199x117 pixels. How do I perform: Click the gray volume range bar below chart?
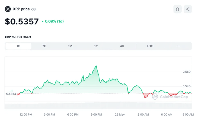[98, 106]
